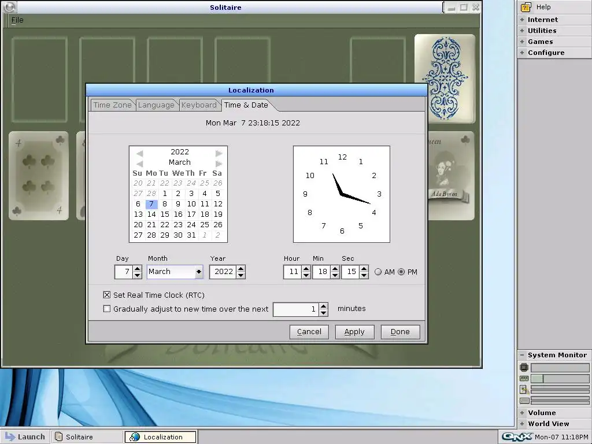Select March 15 in the calendar

[x=165, y=214]
